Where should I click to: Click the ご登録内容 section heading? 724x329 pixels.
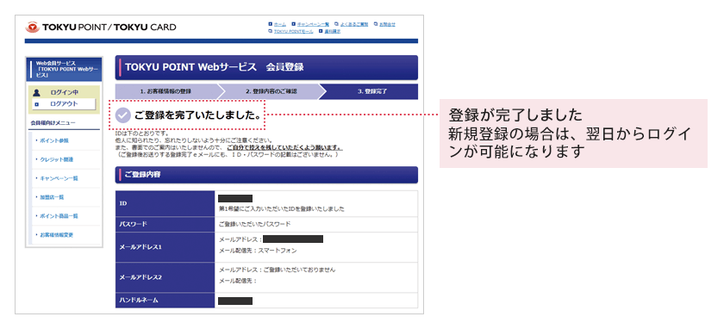(142, 175)
